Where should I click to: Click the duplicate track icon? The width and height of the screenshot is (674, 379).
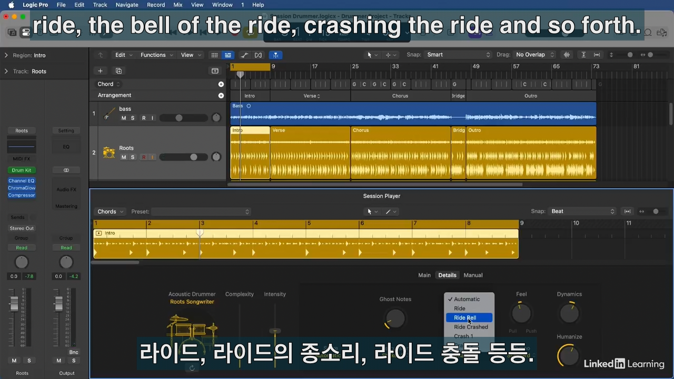[118, 71]
